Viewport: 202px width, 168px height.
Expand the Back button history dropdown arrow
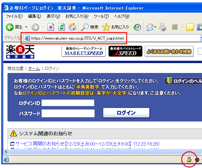(x=26, y=27)
